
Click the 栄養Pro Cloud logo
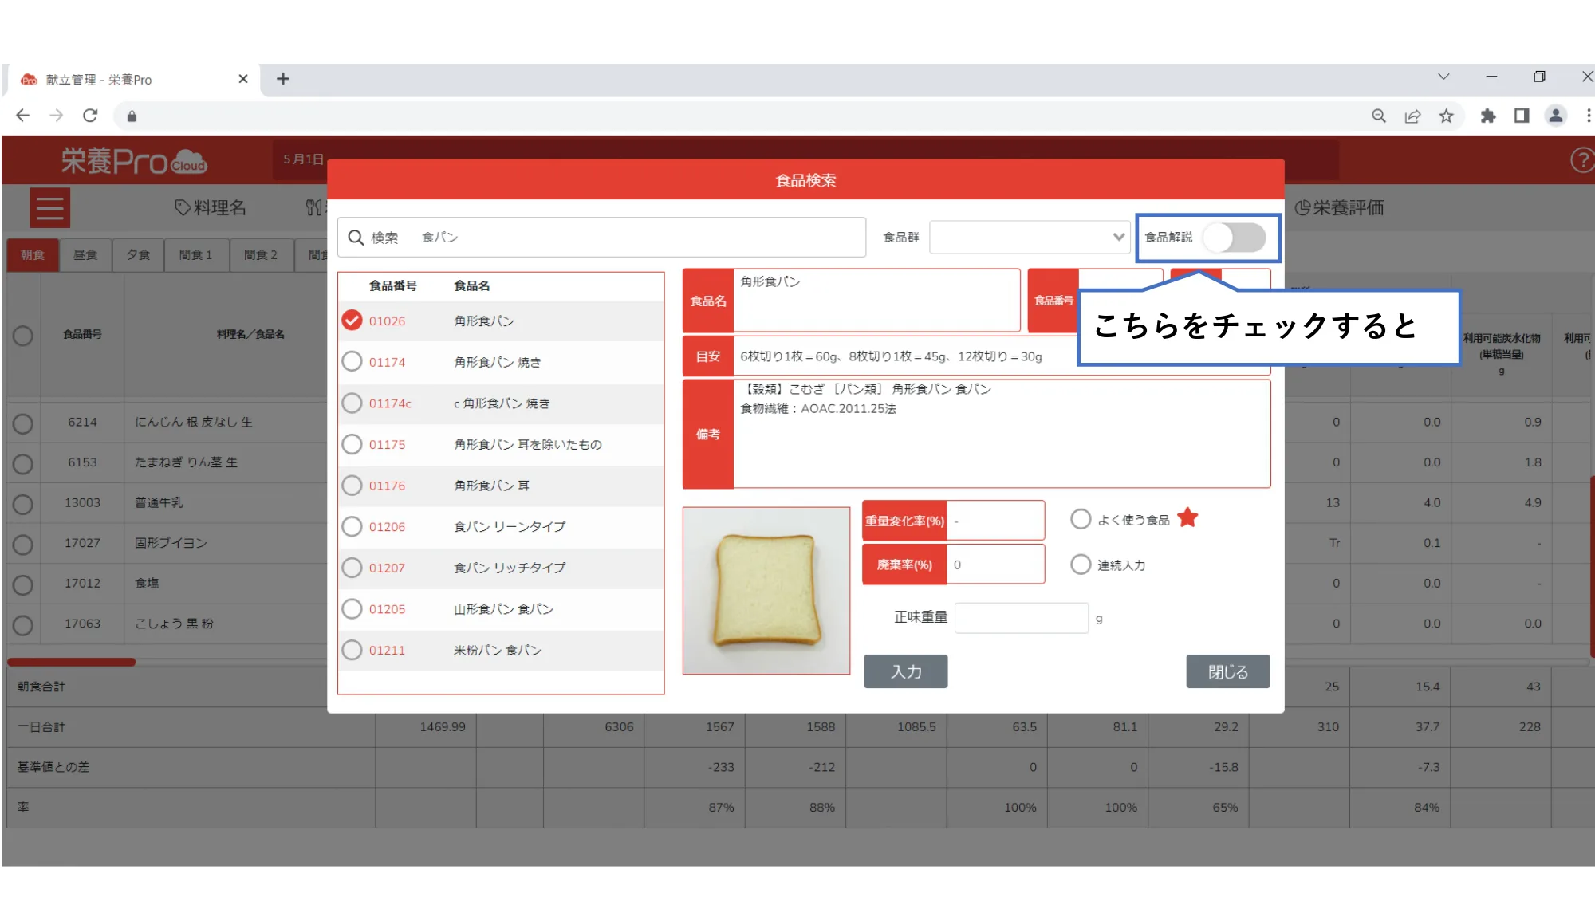(134, 161)
